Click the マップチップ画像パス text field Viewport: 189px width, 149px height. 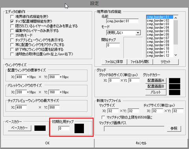[134, 129]
